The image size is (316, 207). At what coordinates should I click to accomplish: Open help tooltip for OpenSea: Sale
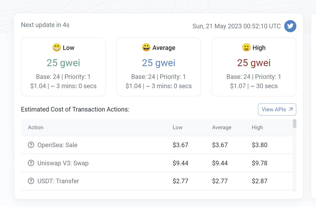pos(31,145)
